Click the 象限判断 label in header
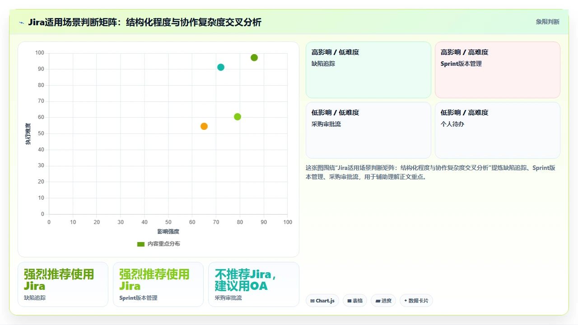The image size is (578, 325). tap(547, 22)
